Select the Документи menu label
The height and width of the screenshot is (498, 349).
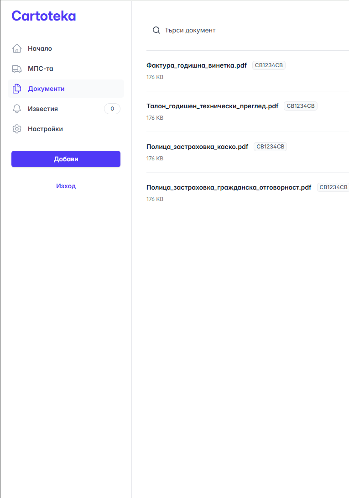pyautogui.click(x=46, y=89)
